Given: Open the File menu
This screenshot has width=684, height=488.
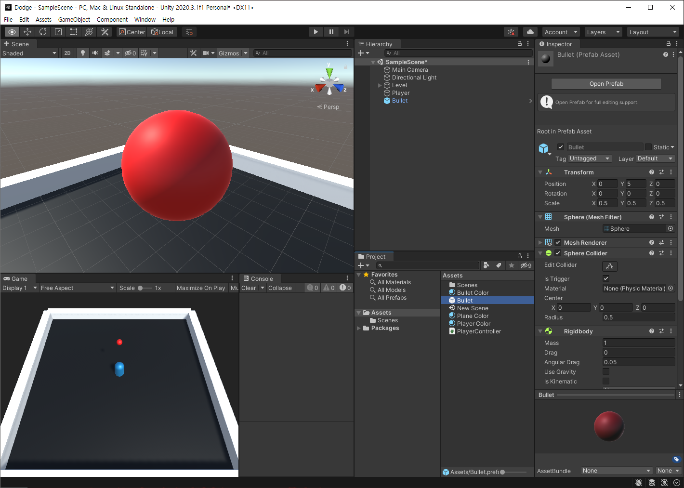Looking at the screenshot, I should pos(8,19).
